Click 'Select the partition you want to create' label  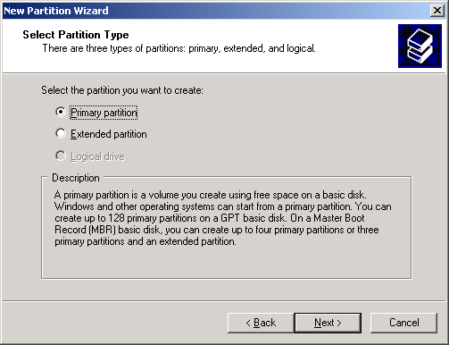click(x=122, y=90)
